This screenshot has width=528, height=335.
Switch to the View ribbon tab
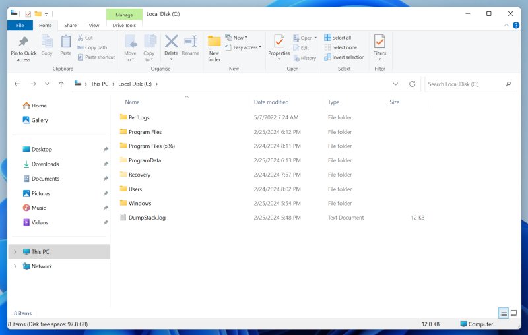[x=94, y=25]
